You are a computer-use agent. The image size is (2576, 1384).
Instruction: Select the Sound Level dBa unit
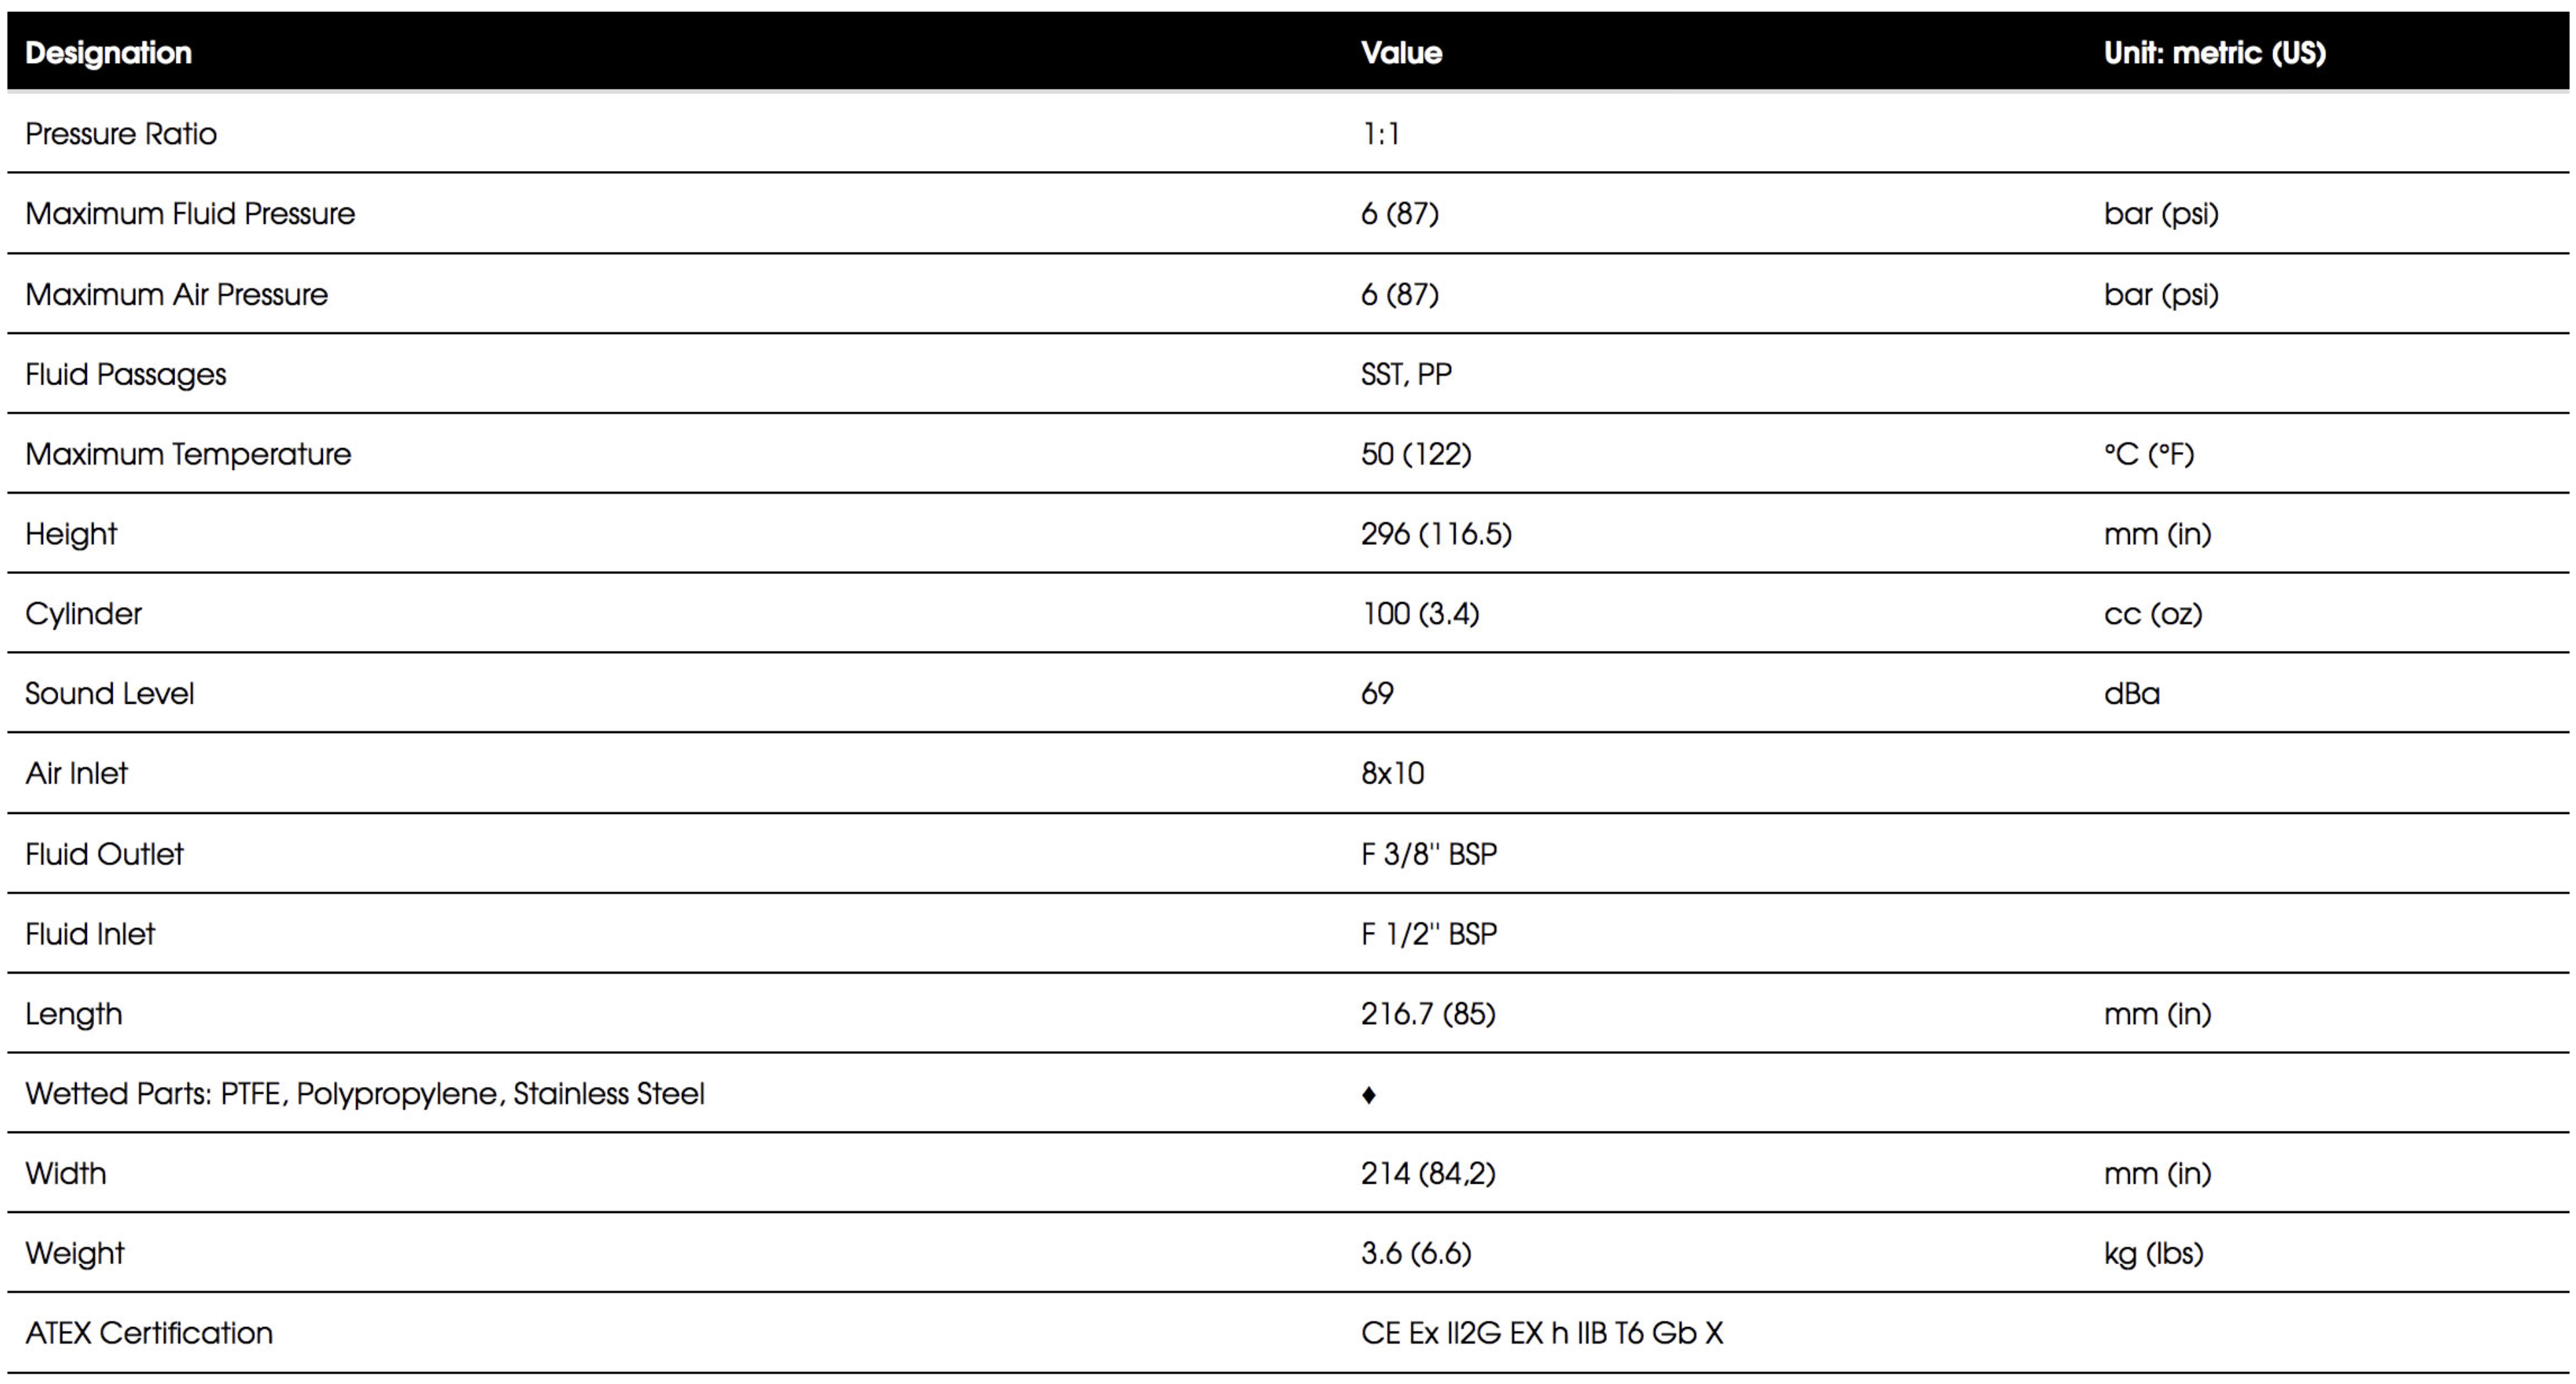[x=2132, y=694]
